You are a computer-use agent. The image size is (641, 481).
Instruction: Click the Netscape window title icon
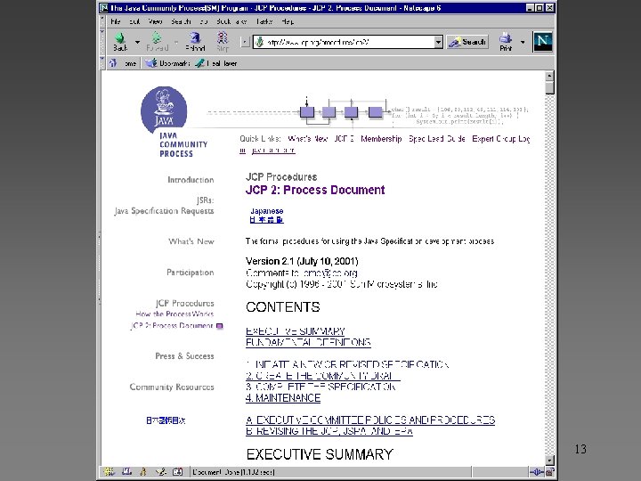click(x=104, y=8)
